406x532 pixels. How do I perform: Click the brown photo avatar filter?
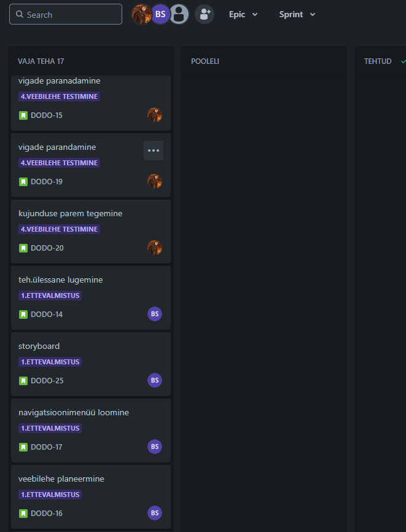point(142,14)
